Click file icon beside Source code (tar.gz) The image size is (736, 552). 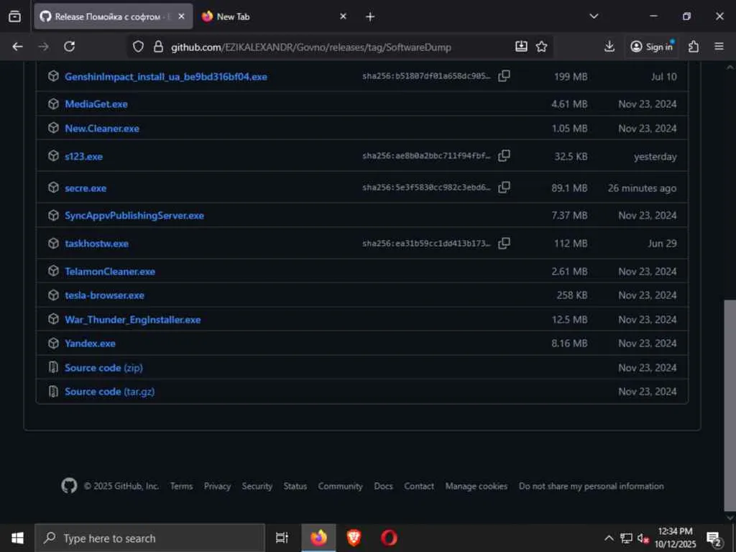53,391
